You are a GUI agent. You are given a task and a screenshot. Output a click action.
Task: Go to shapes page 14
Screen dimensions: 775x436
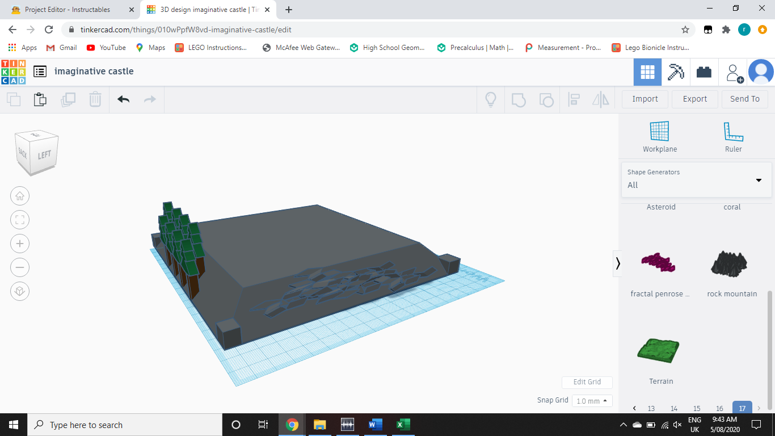(674, 408)
